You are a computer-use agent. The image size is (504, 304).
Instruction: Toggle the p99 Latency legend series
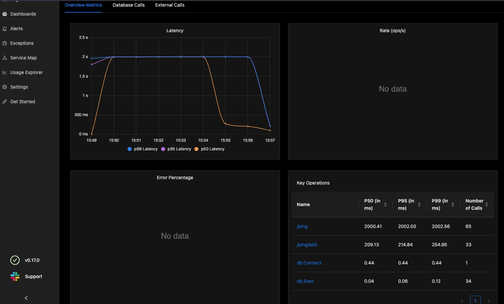(x=143, y=149)
